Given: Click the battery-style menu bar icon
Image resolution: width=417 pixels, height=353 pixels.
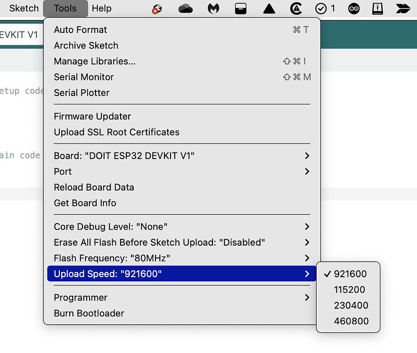Looking at the screenshot, I should tap(241, 8).
